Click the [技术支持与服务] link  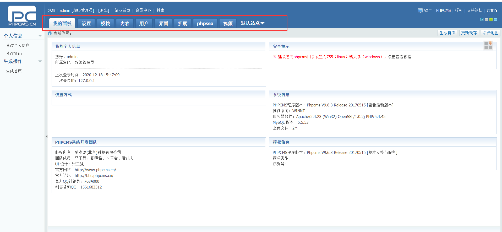click(382, 152)
